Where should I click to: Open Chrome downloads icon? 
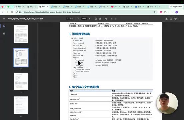click(172, 12)
